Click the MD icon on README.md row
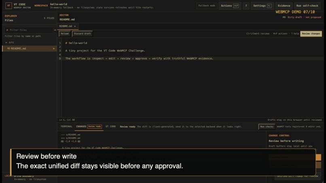Viewport: 326px width, 183px height. [8, 48]
